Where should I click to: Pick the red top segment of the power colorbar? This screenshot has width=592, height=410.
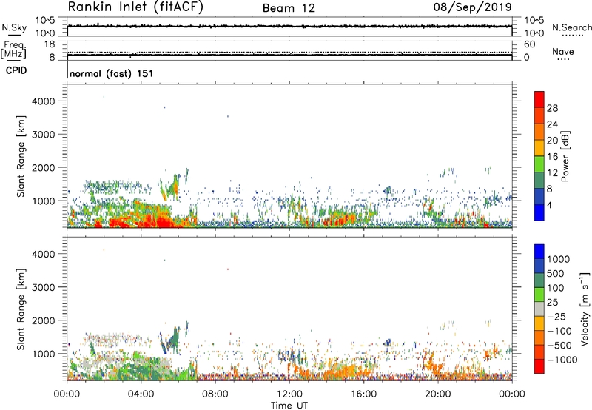pos(539,99)
